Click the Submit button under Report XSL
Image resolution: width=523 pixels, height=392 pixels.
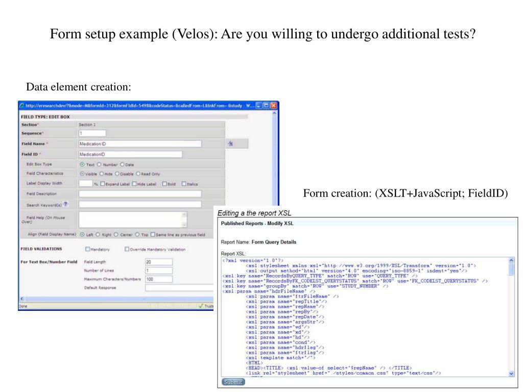pyautogui.click(x=233, y=382)
